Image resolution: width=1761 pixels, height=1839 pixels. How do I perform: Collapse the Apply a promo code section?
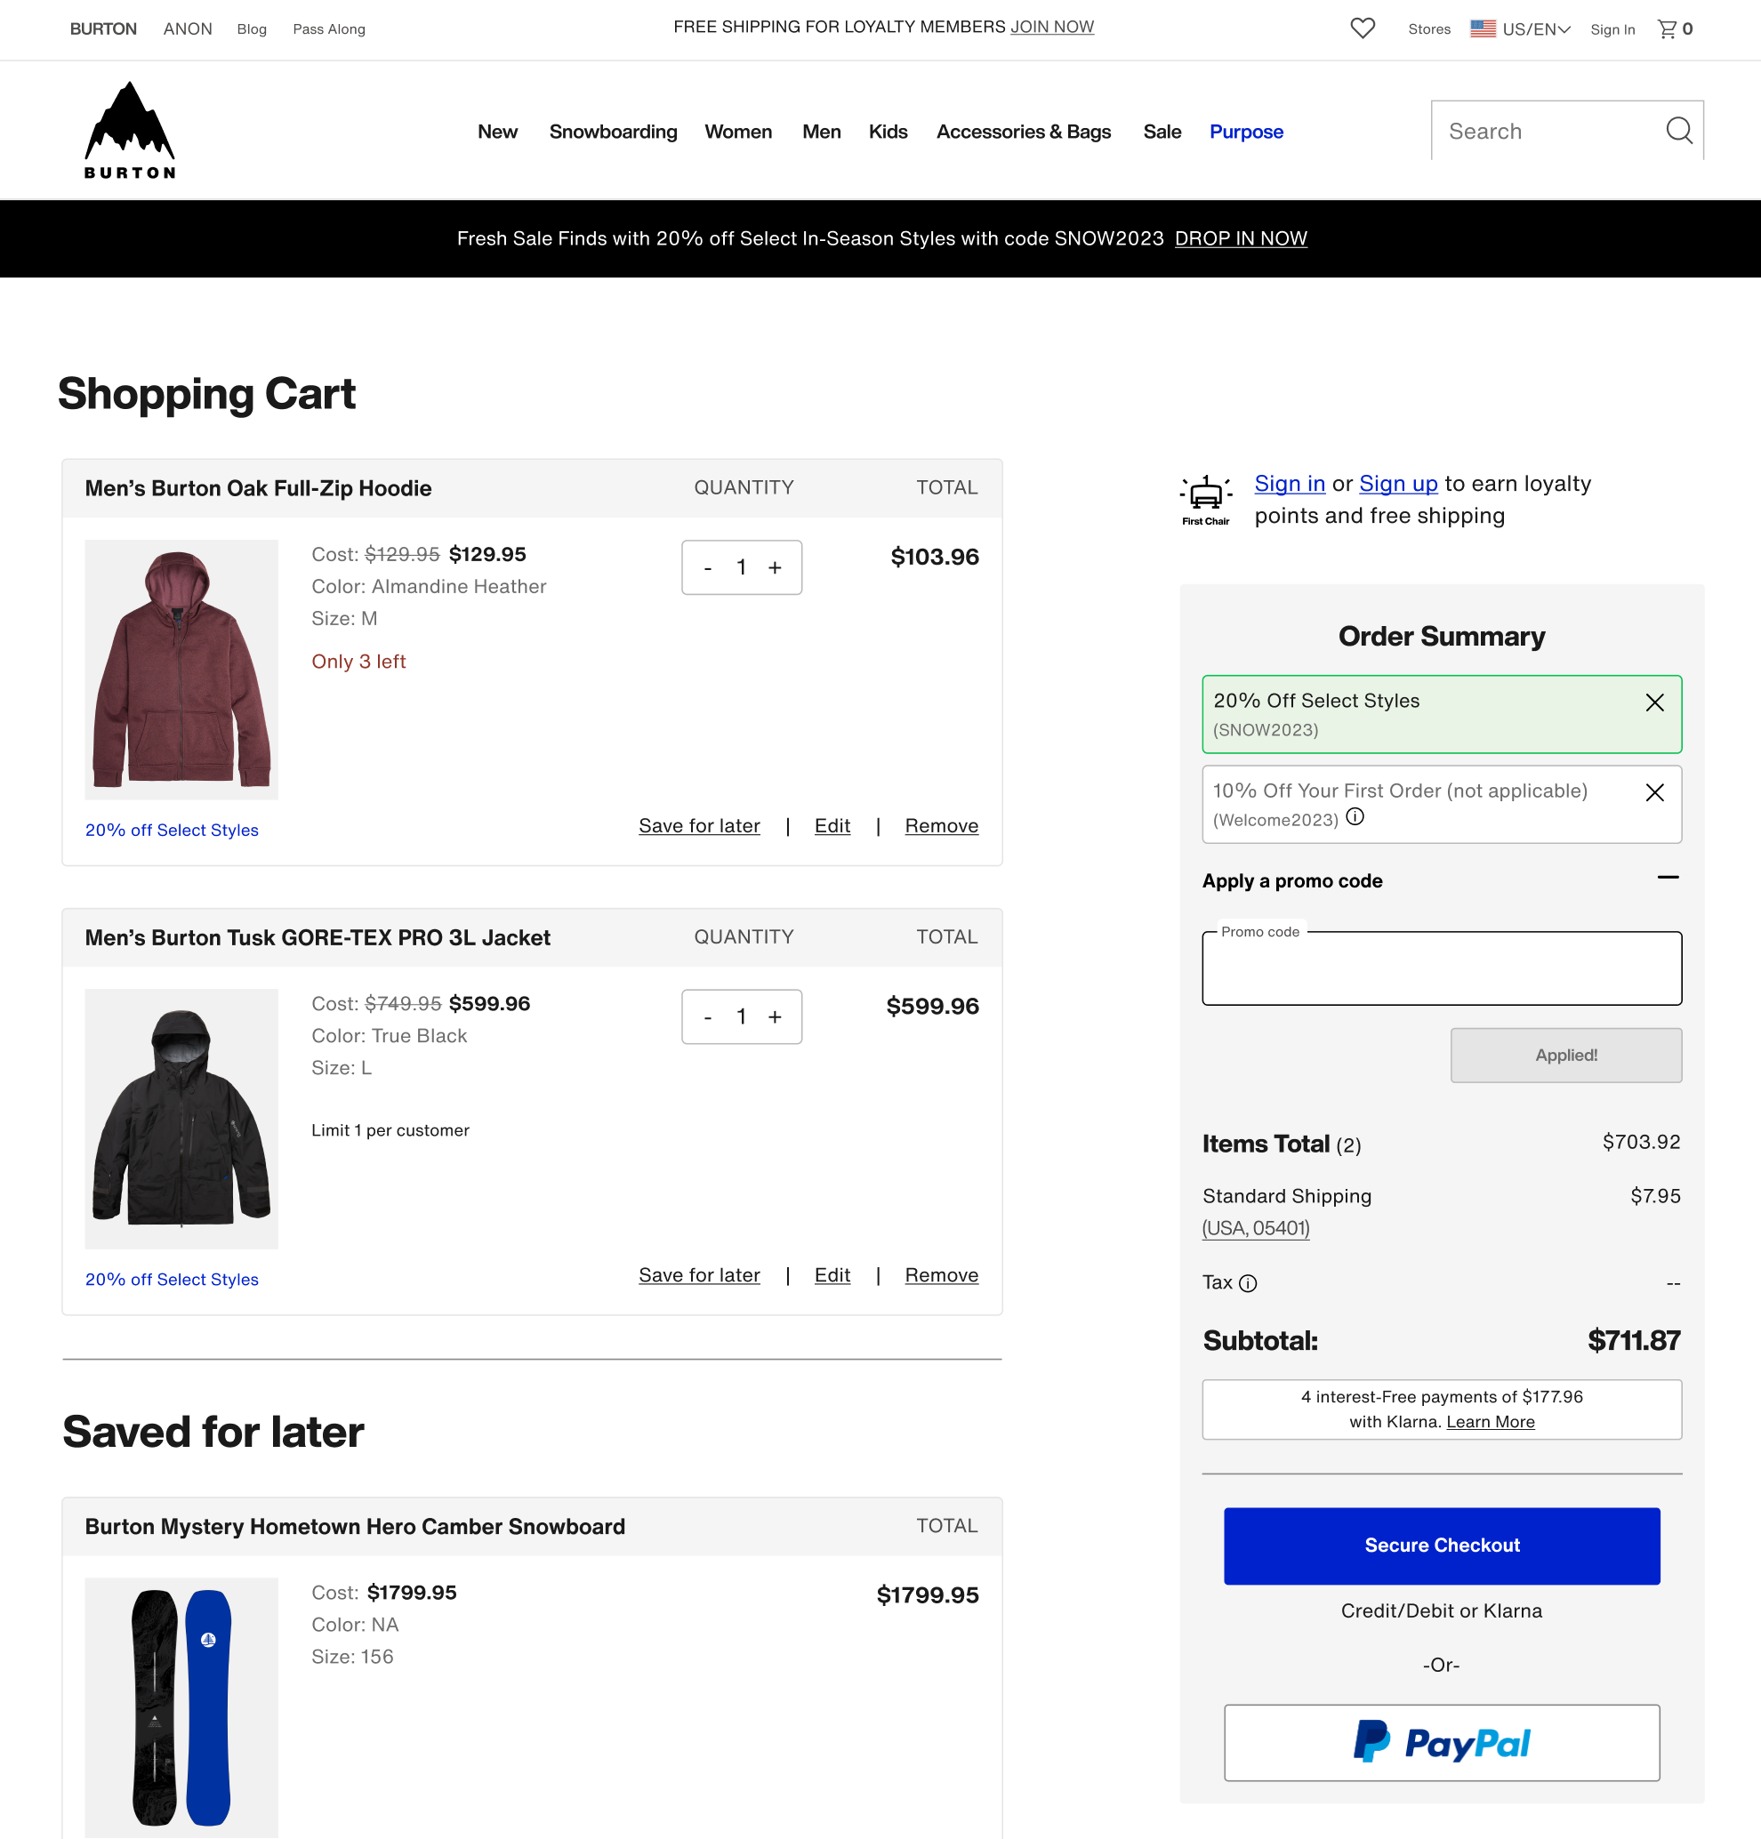tap(1668, 879)
